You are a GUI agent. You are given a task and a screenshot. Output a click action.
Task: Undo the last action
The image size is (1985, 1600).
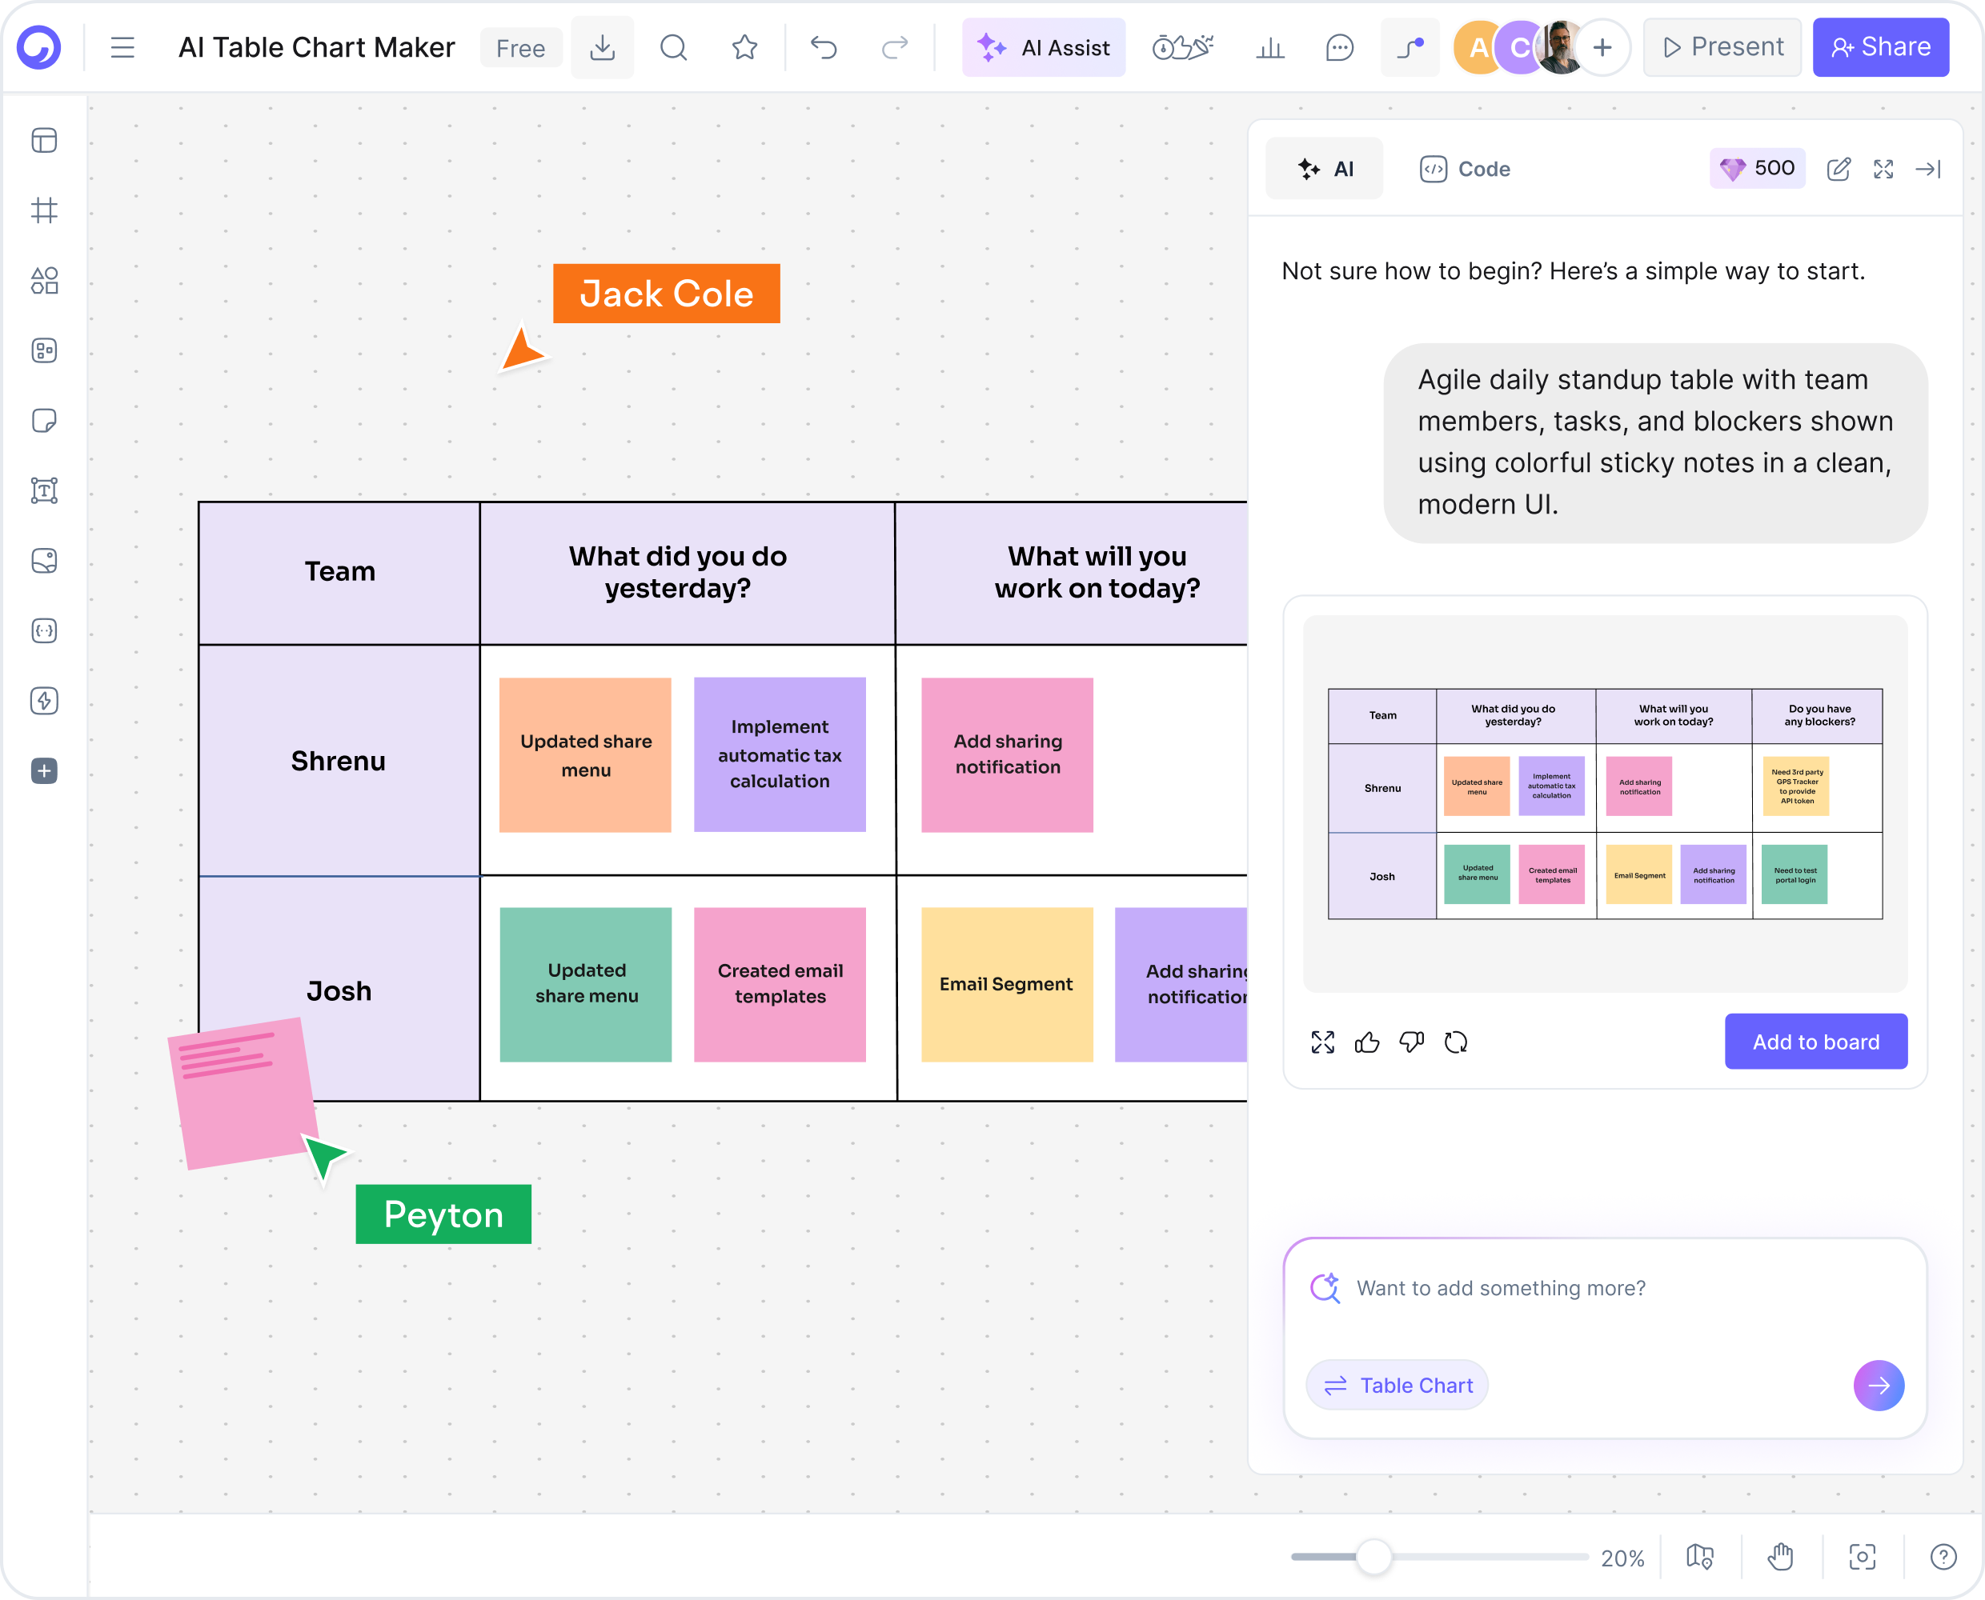[824, 47]
